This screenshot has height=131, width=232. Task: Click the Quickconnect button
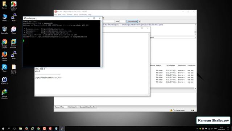click(132, 21)
